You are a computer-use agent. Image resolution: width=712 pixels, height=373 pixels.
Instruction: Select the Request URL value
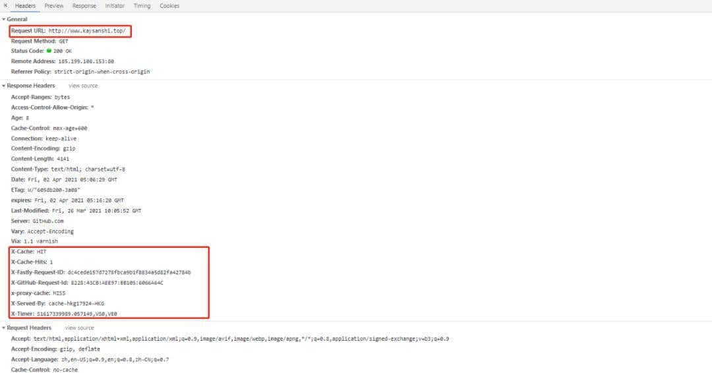87,31
